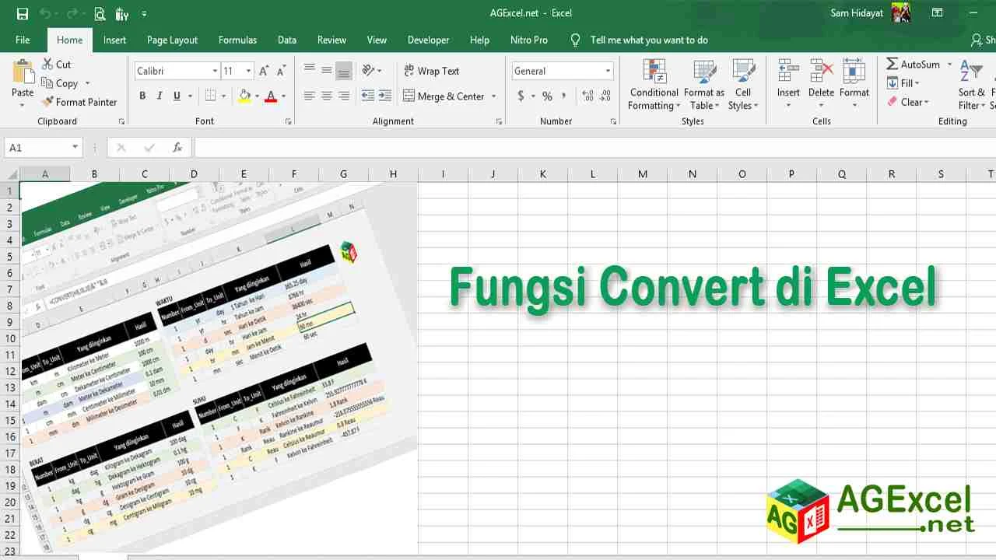Viewport: 996px width, 560px height.
Task: Open the Fill Color dropdown arrow
Action: point(257,96)
